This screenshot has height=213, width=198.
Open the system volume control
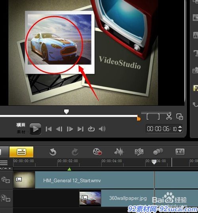pyautogui.click(x=102, y=129)
